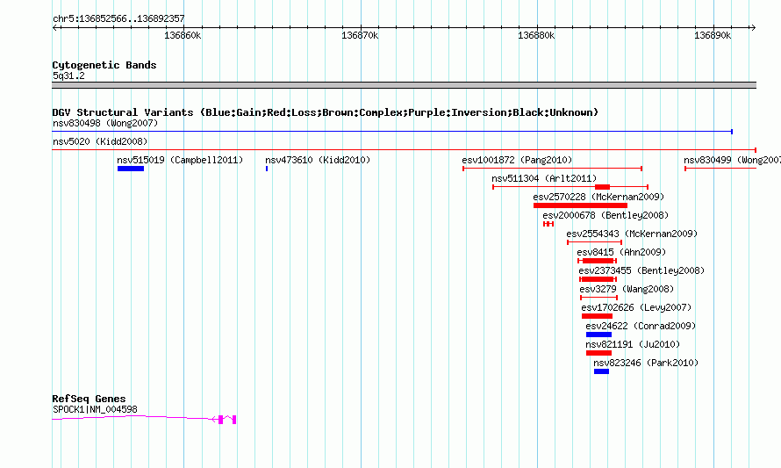This screenshot has width=781, height=468.
Task: Click the Cytogenetic Bands track title
Action: tap(104, 65)
